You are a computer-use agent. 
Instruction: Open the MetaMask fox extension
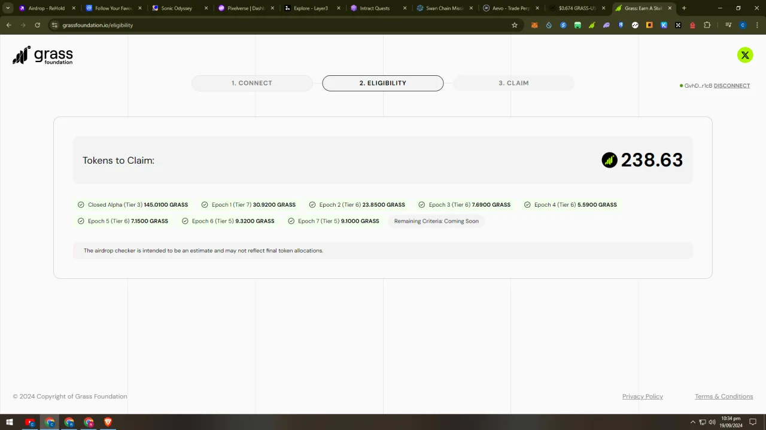pyautogui.click(x=535, y=25)
